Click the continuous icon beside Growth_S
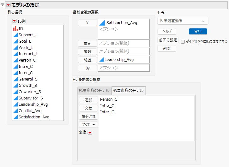Screen dimensions: 229x167 (15, 86)
